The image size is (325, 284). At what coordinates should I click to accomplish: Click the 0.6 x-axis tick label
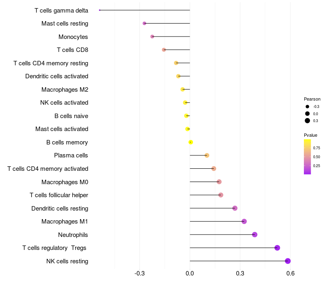(290, 273)
